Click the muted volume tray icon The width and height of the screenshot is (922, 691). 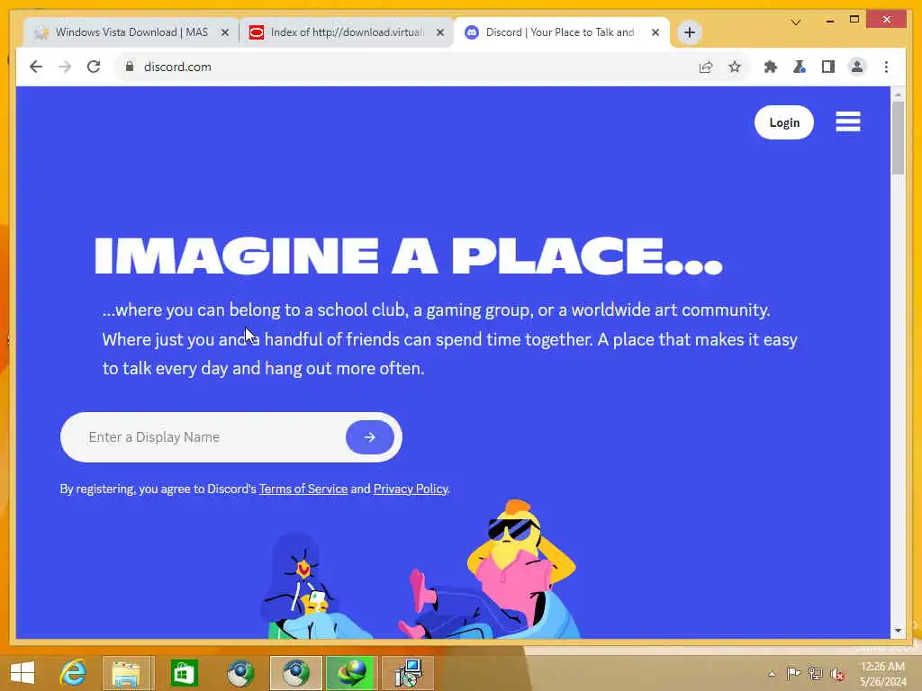(836, 674)
